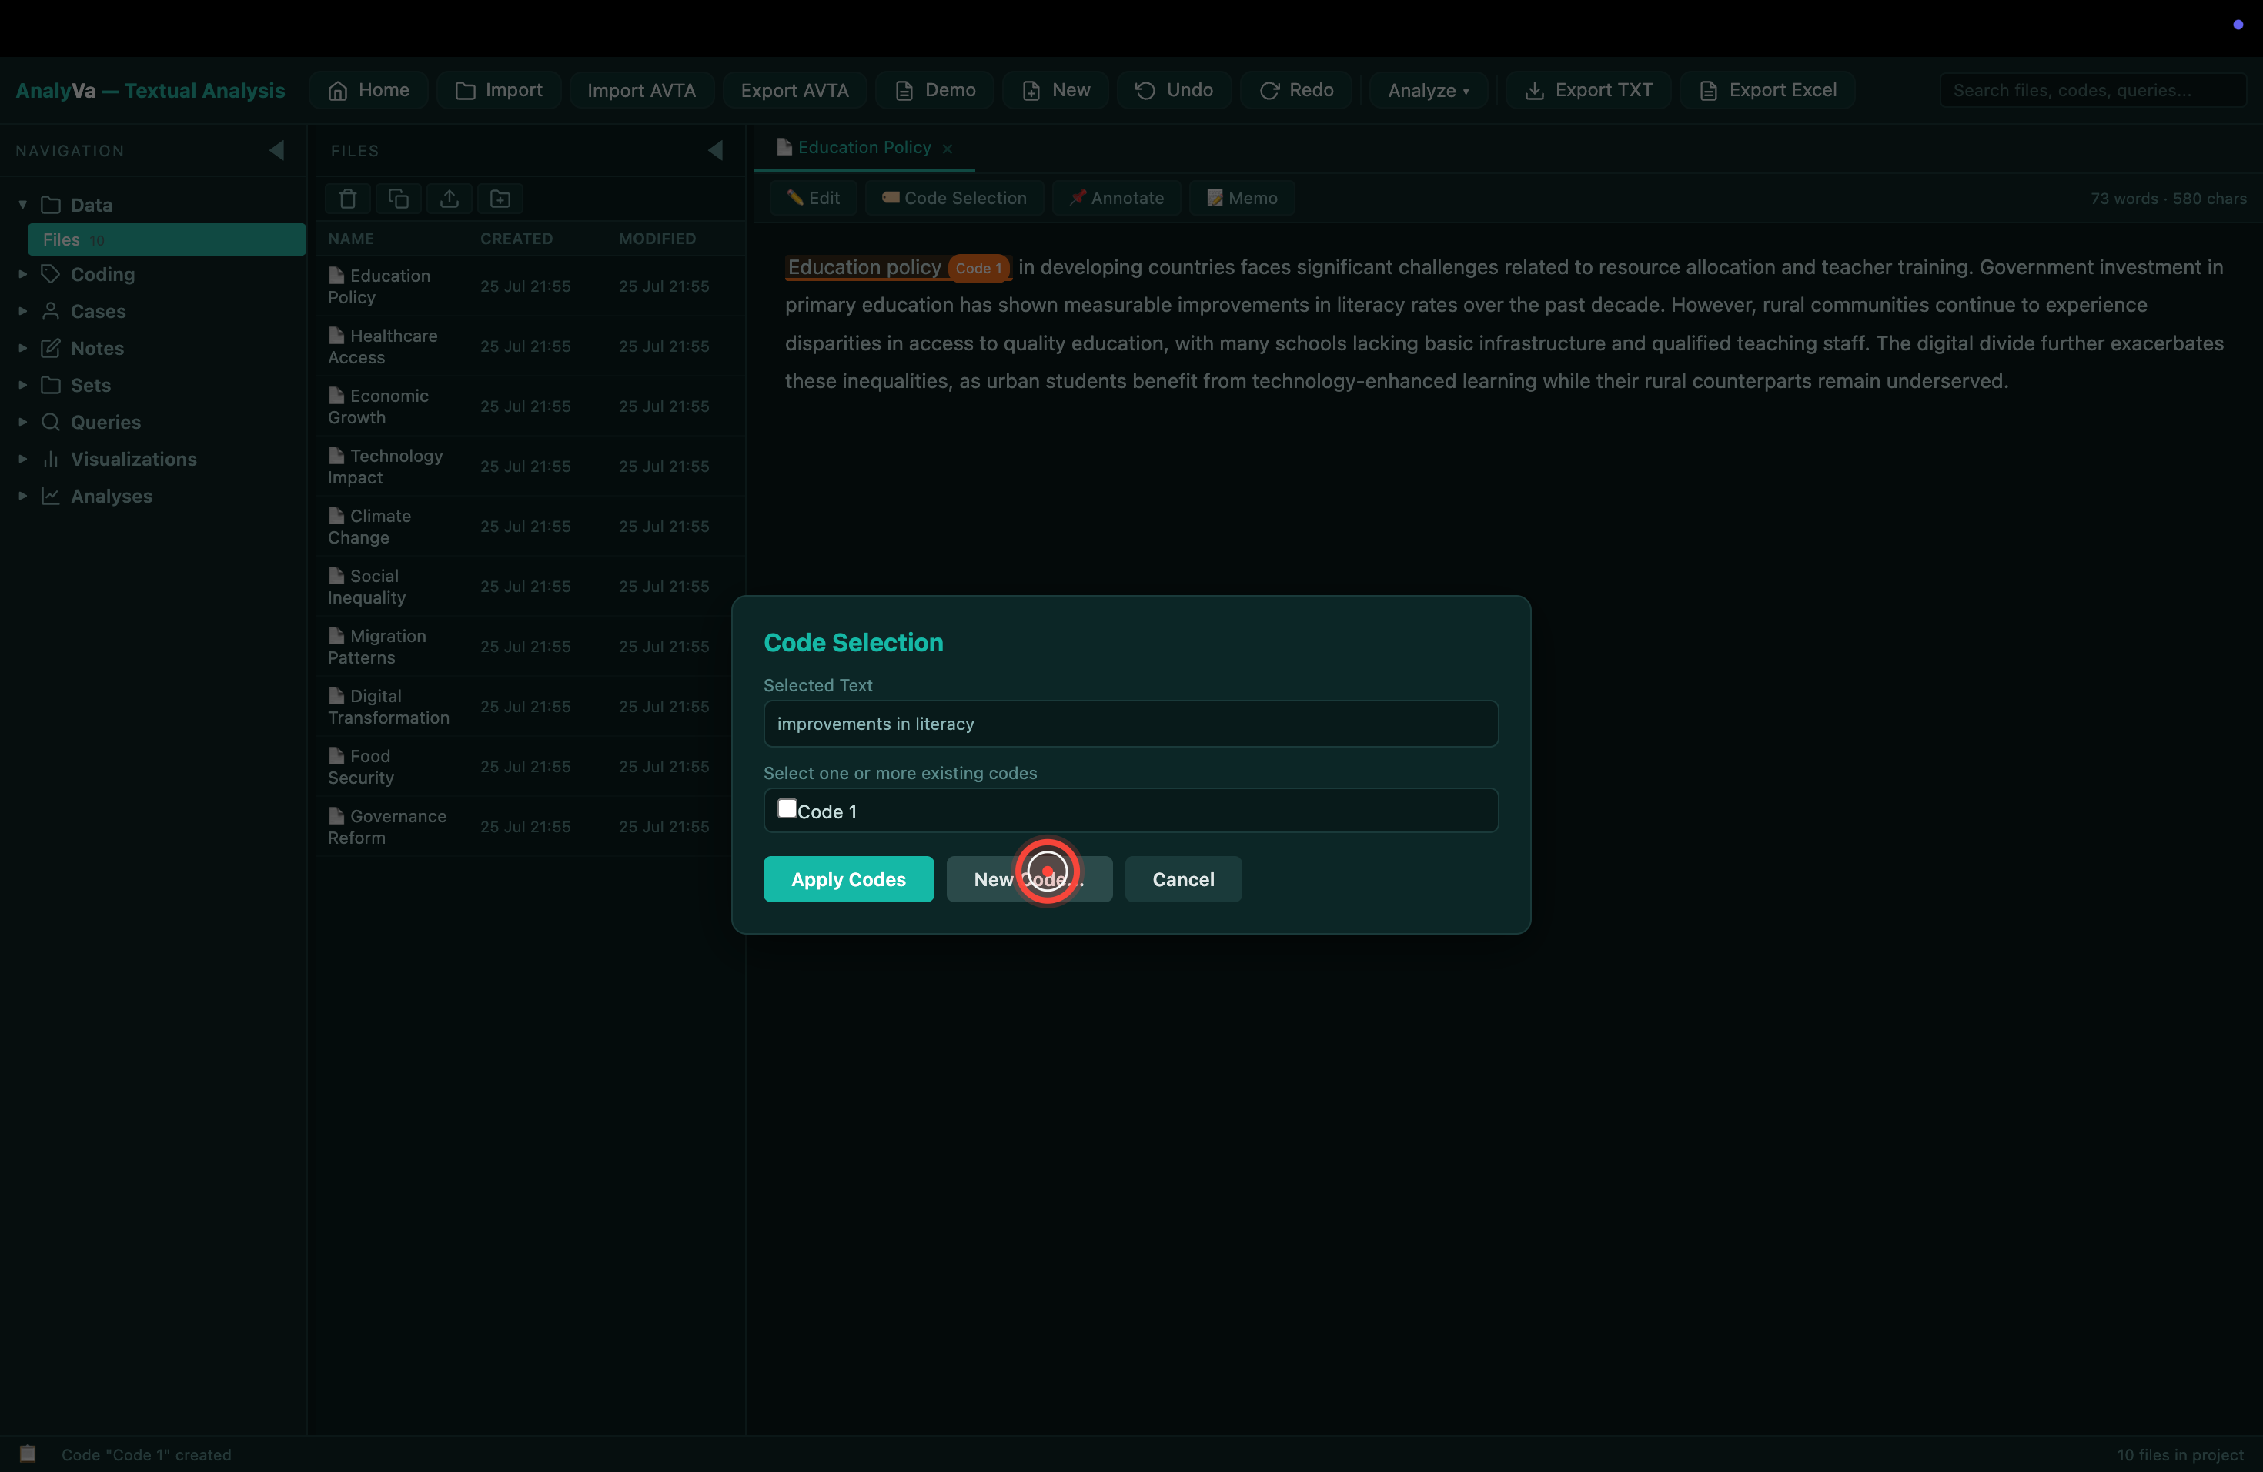
Task: Open the Migration Patterns file
Action: click(x=530, y=647)
